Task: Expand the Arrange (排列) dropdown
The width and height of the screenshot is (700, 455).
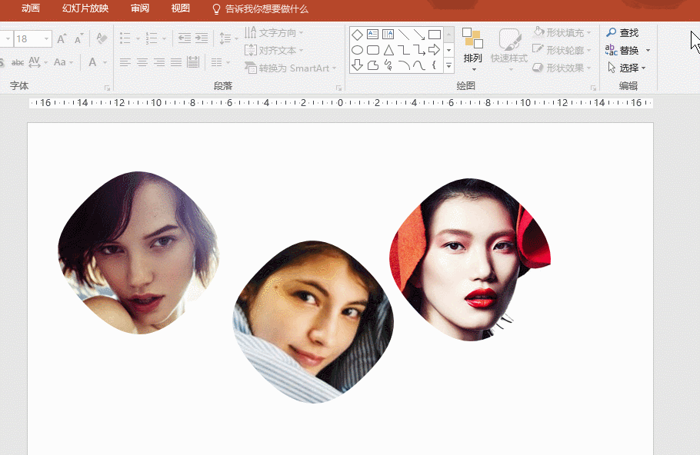Action: pyautogui.click(x=473, y=58)
